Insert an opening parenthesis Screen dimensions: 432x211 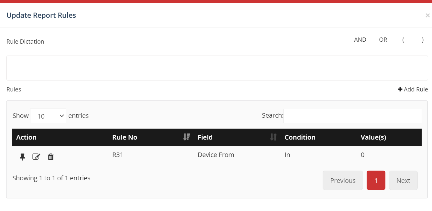(403, 39)
